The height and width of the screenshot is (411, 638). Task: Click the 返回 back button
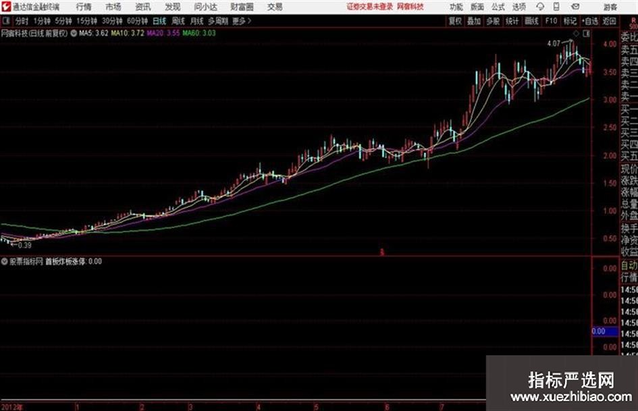tap(609, 21)
